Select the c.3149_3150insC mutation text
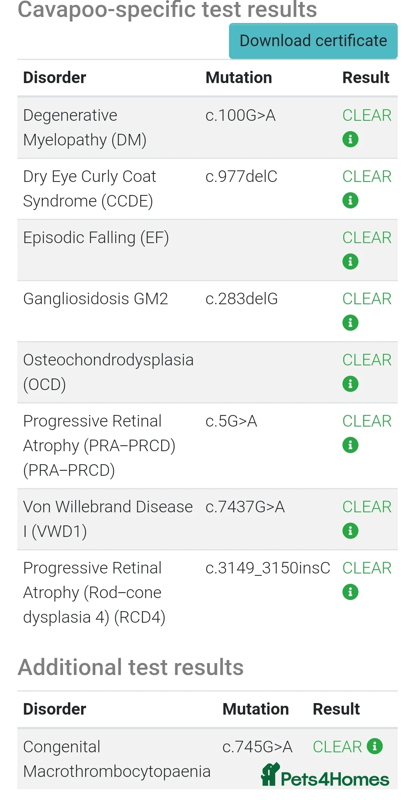 coord(267,568)
